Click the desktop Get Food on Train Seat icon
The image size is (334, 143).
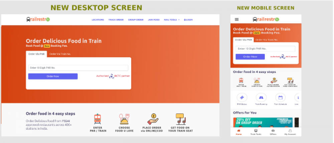point(180,119)
